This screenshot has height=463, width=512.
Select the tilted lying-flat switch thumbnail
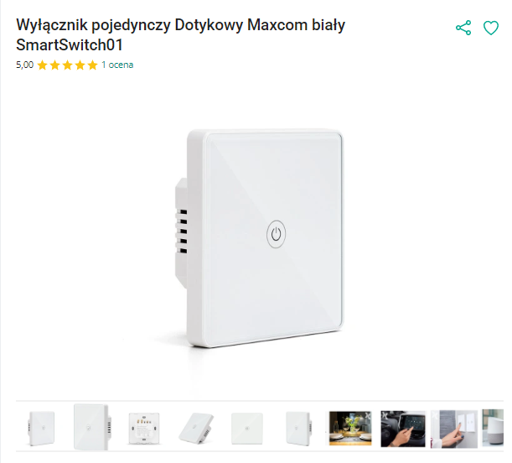coord(196,428)
